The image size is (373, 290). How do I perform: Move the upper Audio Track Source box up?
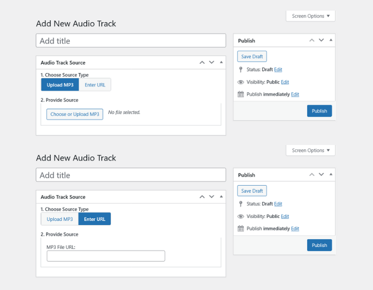pos(202,62)
